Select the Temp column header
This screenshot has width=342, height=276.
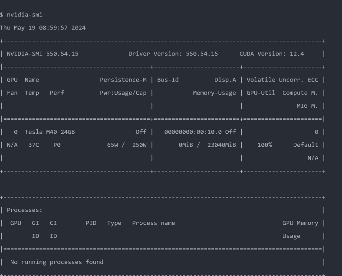pyautogui.click(x=32, y=93)
